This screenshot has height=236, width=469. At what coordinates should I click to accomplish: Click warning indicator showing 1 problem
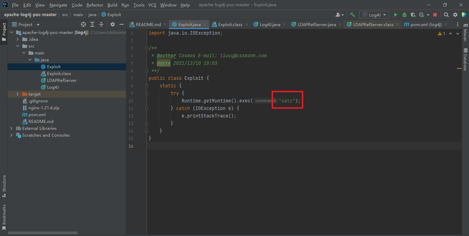[x=442, y=34]
